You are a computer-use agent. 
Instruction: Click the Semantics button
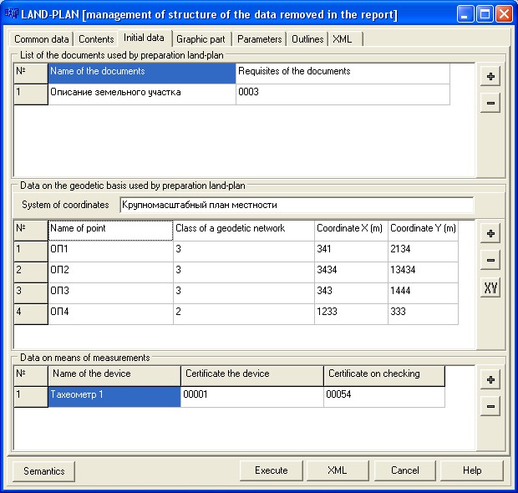click(x=44, y=470)
